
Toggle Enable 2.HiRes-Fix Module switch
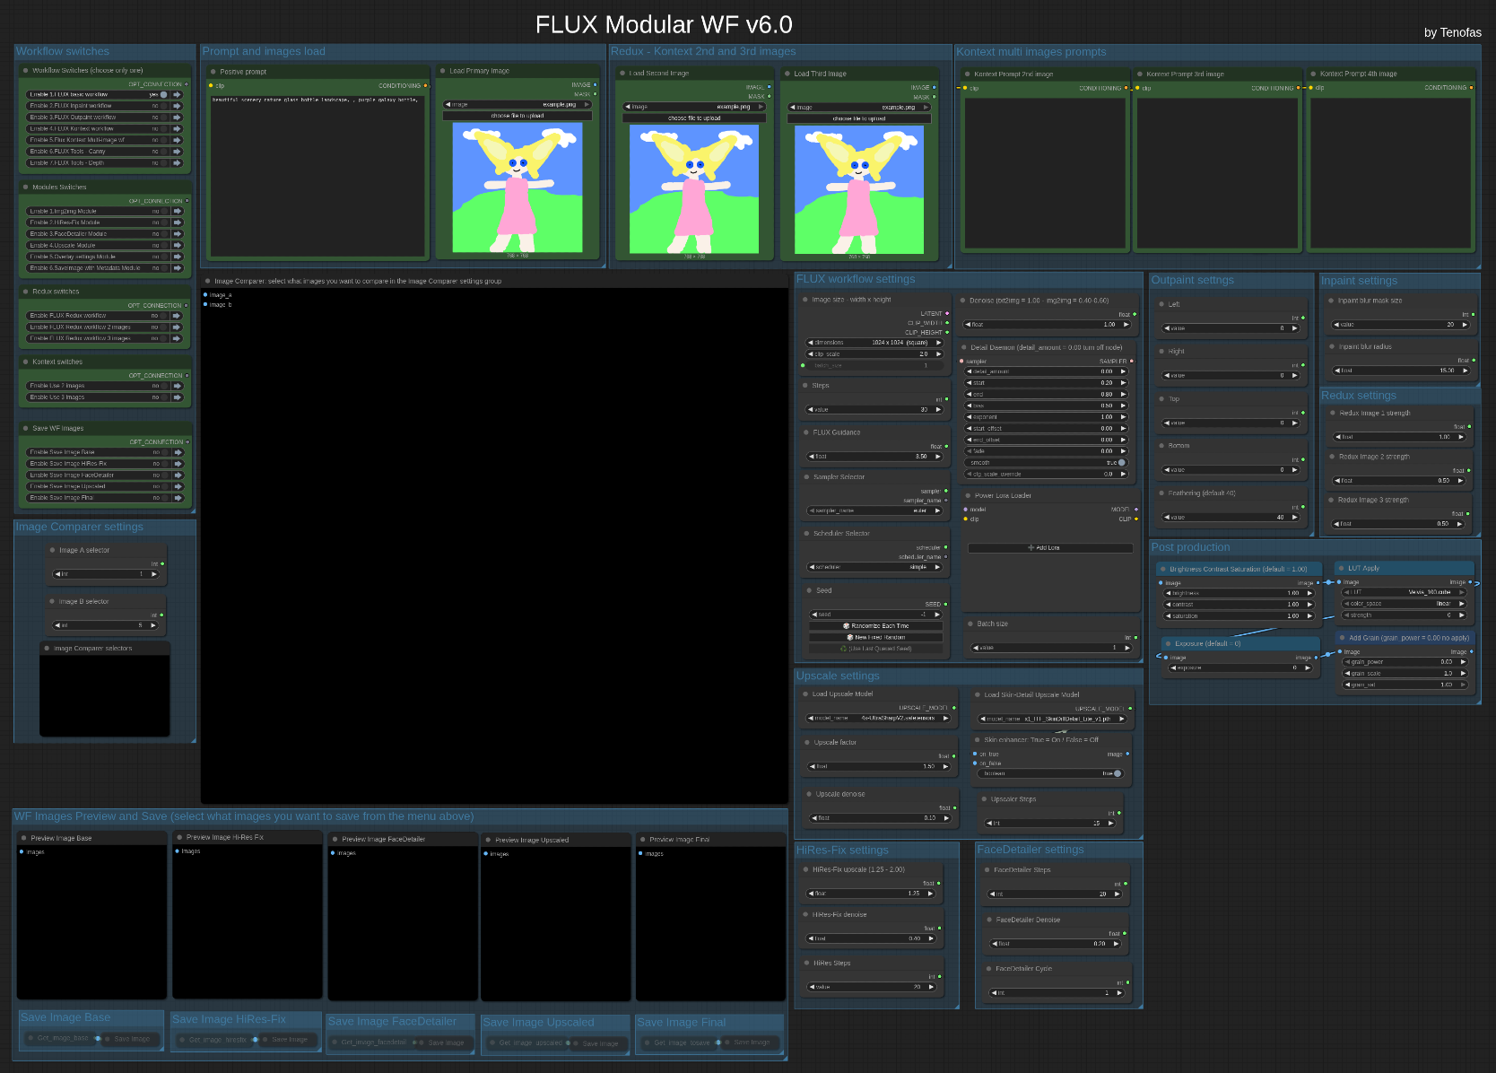[164, 222]
